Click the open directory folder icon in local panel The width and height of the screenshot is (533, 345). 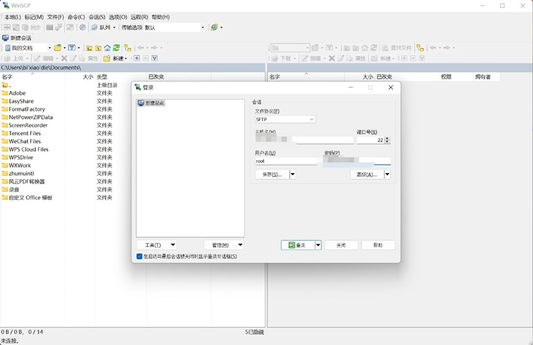tap(58, 48)
